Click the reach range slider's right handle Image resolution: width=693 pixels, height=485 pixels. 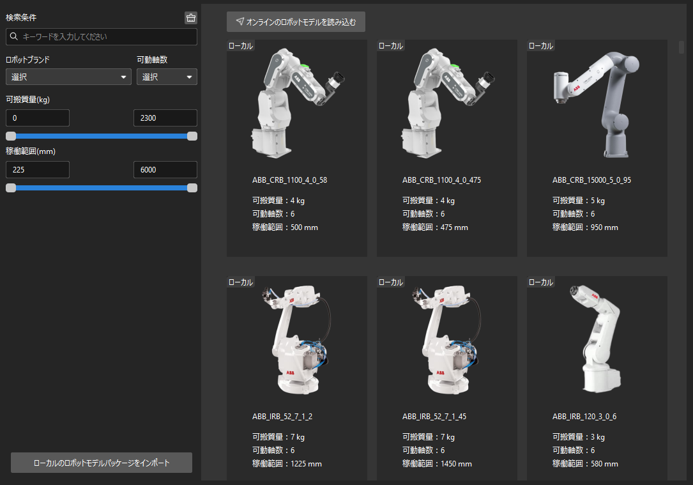coord(192,188)
